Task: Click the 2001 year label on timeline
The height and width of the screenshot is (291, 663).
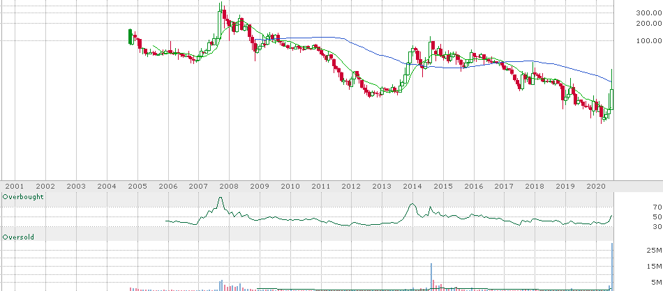Action: coord(15,186)
